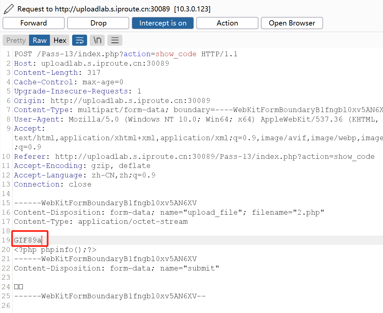Viewport: 383px width, 313px height.
Task: Open the Action dropdown menu
Action: click(x=227, y=23)
